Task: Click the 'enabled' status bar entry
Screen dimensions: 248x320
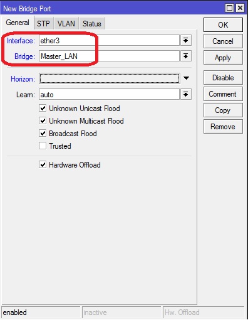Action: (41, 312)
